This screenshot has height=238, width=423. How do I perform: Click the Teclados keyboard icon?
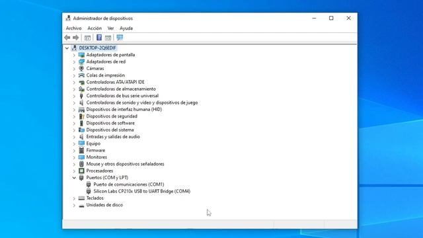click(81, 198)
